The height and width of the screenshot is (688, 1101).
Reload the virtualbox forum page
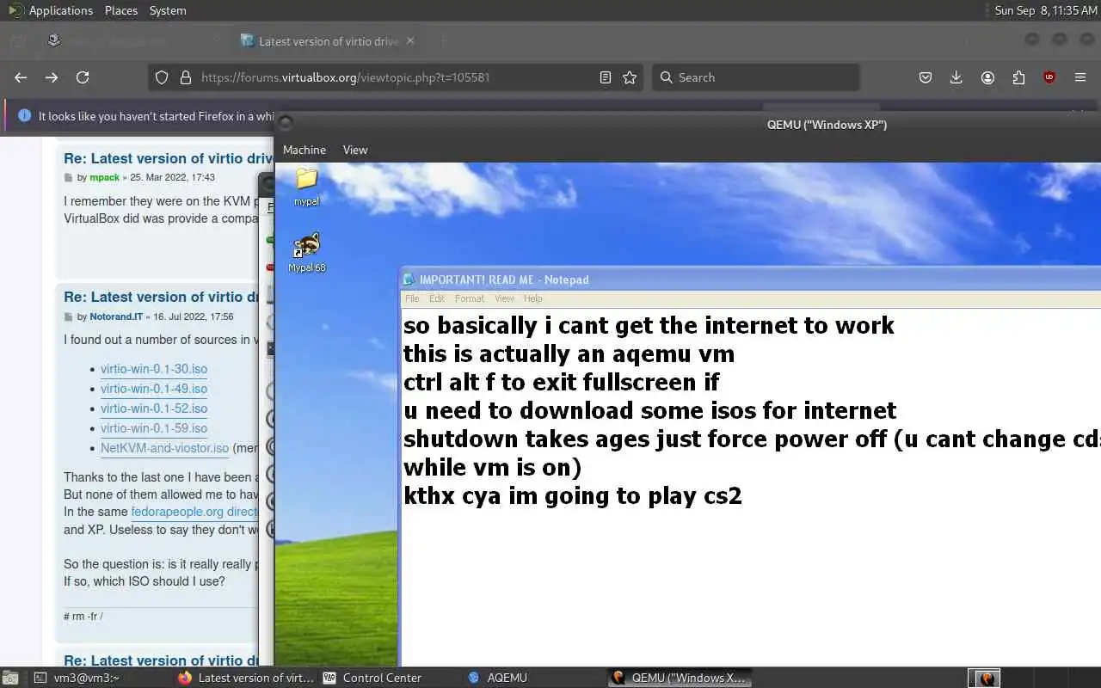click(x=83, y=77)
